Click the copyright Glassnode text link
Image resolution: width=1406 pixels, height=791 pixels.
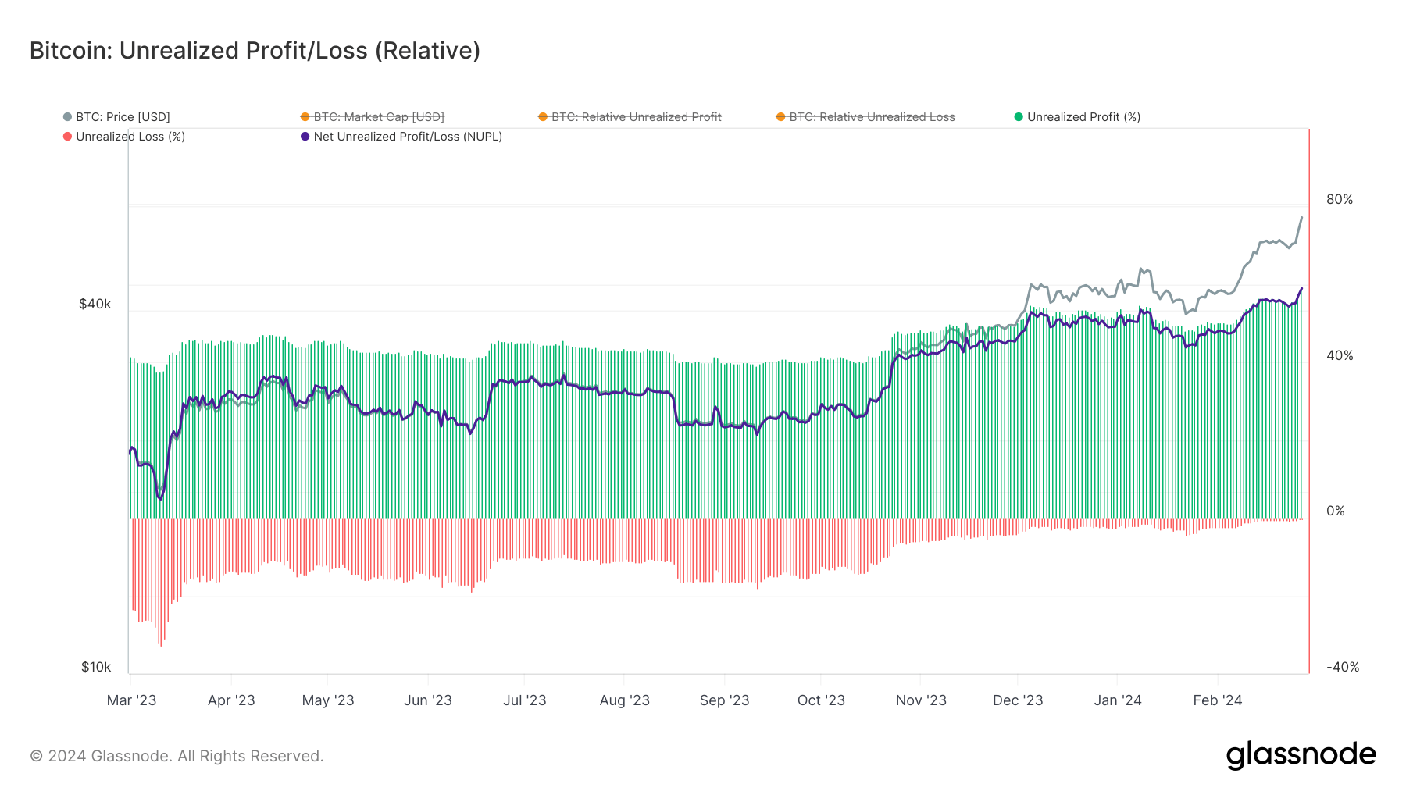click(176, 755)
